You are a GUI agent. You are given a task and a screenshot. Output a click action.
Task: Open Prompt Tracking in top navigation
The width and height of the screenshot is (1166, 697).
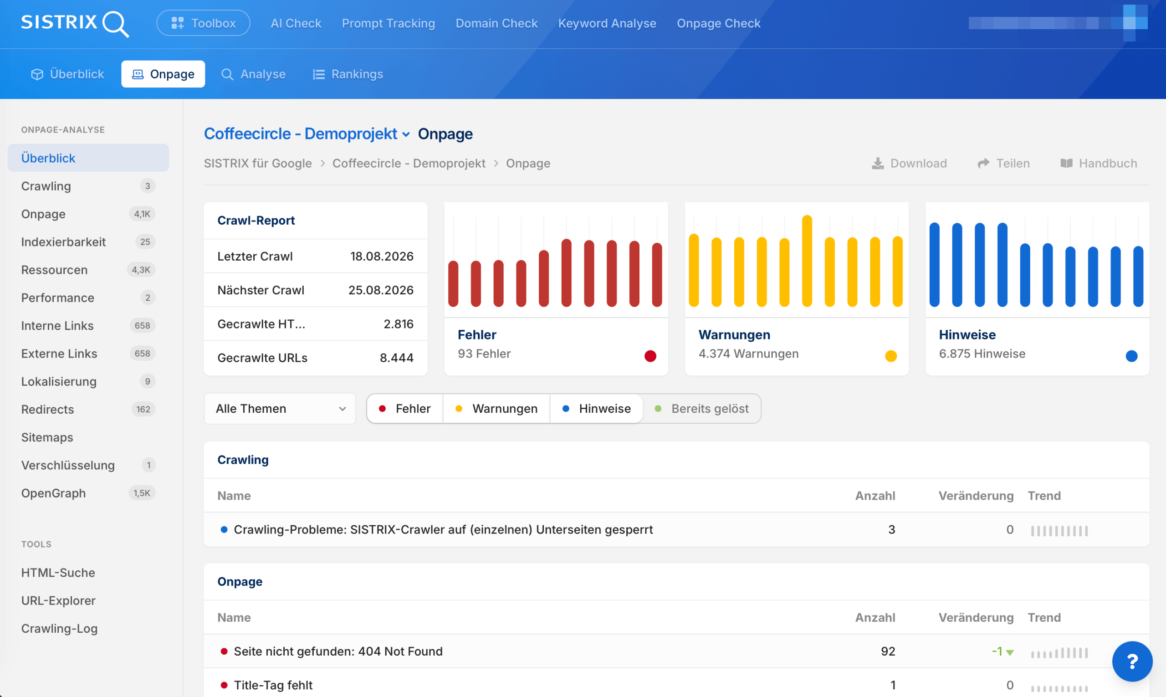[x=389, y=23]
